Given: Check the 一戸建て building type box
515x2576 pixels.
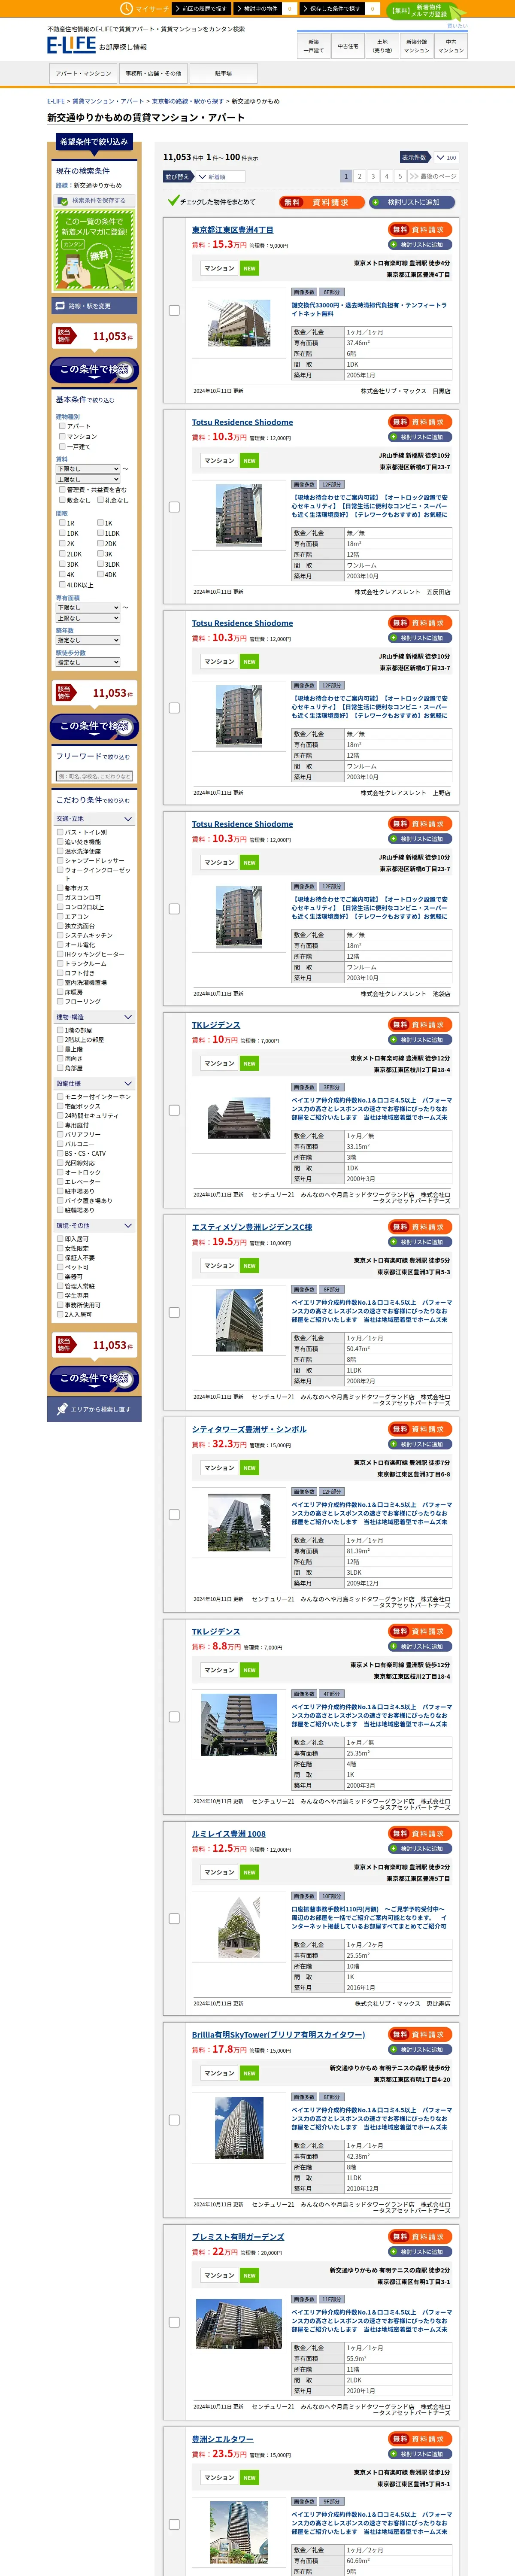Looking at the screenshot, I should (62, 446).
